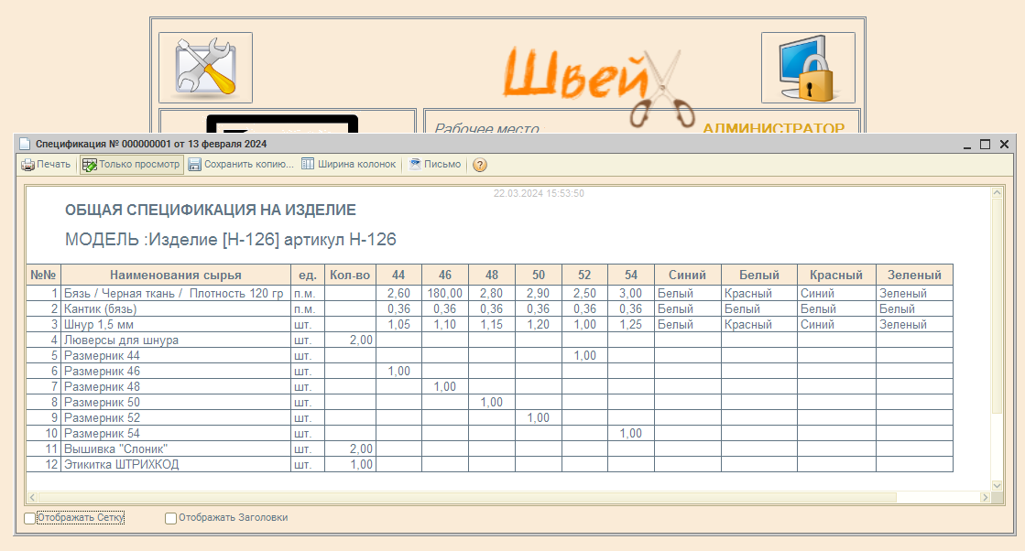Click the 180,00 value cell

pyautogui.click(x=444, y=293)
